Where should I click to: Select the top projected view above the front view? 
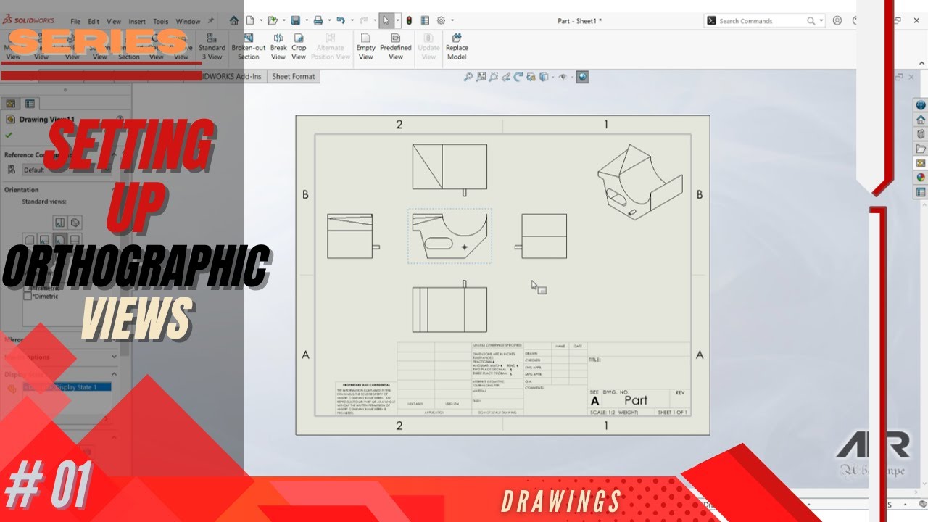(449, 170)
